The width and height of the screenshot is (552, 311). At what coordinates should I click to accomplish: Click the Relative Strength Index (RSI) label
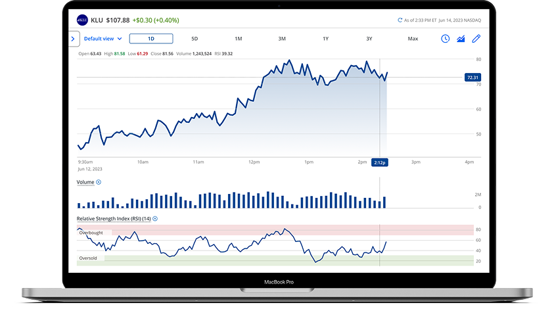click(x=114, y=218)
